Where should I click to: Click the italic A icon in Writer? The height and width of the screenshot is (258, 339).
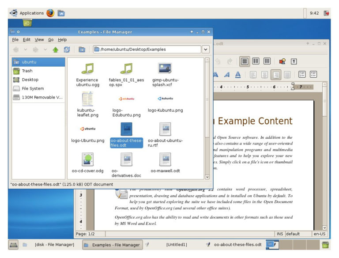click(227, 75)
